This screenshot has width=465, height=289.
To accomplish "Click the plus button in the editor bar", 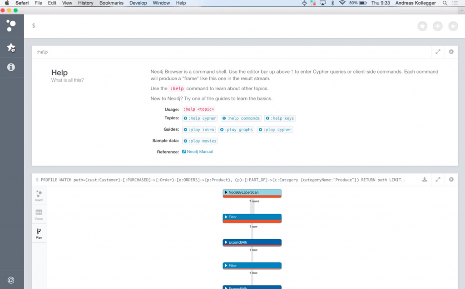I will [438, 26].
